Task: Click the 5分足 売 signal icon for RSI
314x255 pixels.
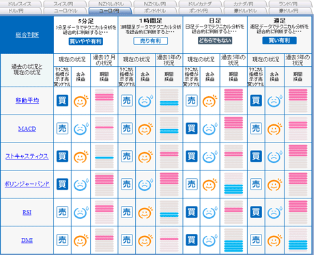Action: 62,212
